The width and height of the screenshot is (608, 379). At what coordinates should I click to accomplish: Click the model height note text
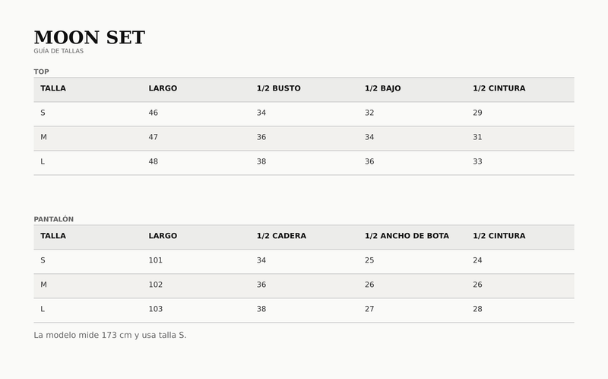click(110, 335)
